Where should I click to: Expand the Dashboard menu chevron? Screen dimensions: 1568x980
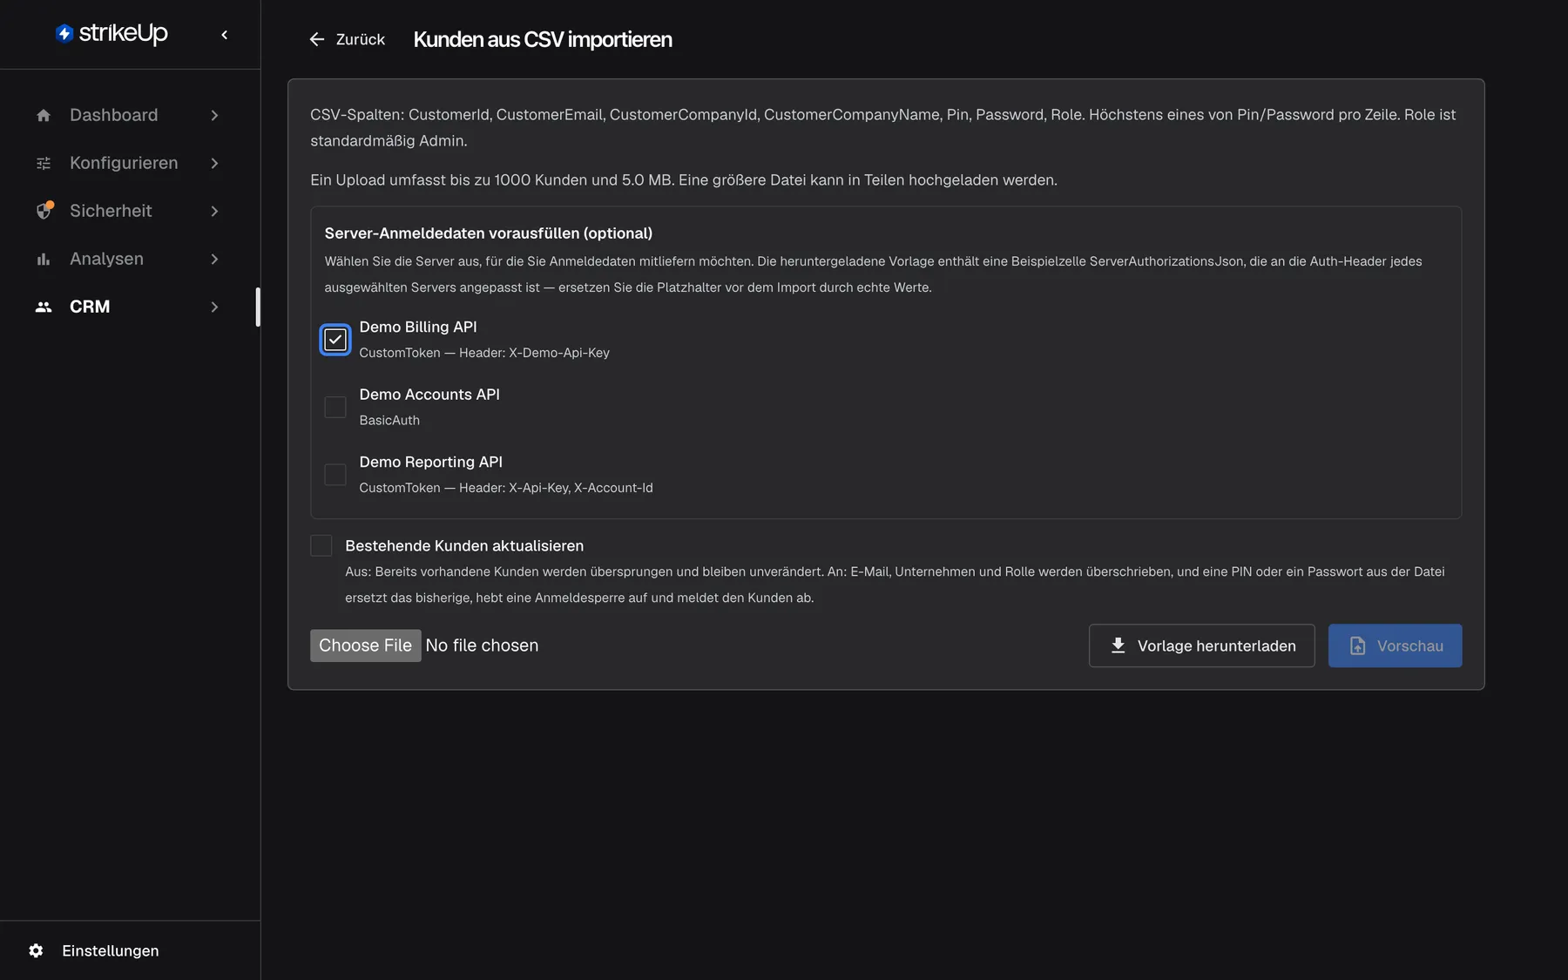pos(214,115)
